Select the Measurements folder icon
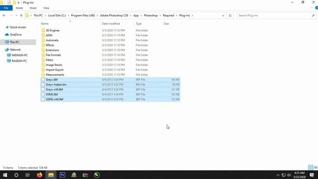 click(43, 75)
